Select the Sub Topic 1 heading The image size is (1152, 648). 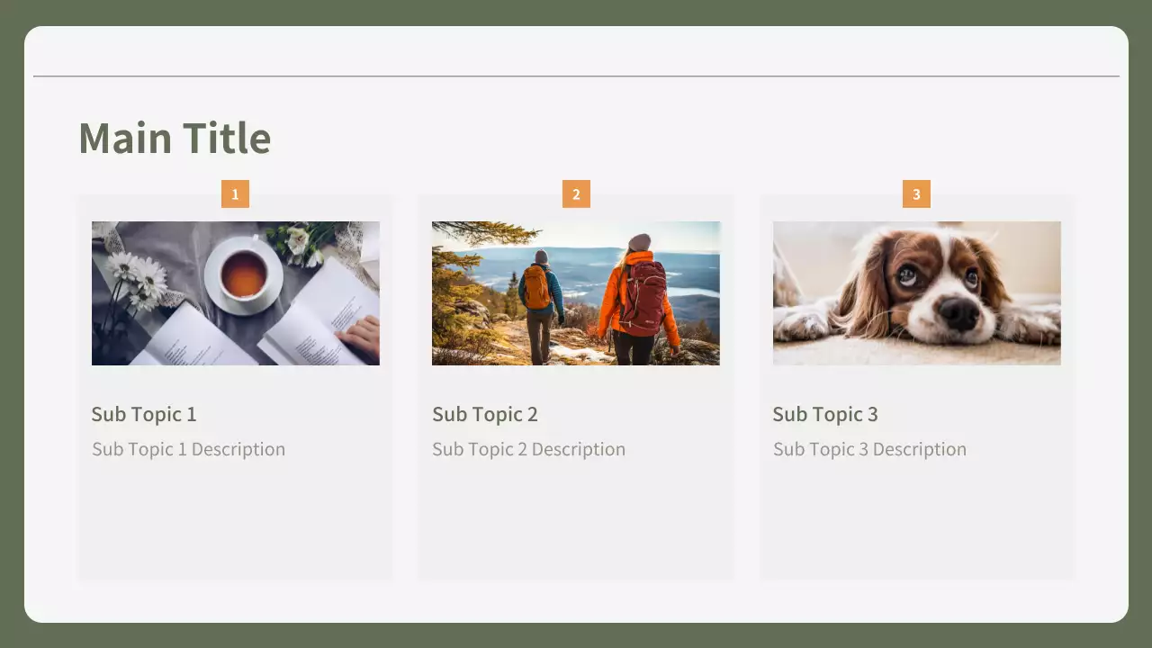[144, 414]
